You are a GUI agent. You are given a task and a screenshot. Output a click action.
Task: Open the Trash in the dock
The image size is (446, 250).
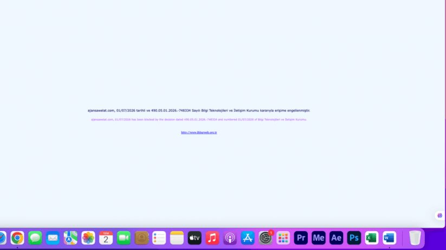[415, 238]
